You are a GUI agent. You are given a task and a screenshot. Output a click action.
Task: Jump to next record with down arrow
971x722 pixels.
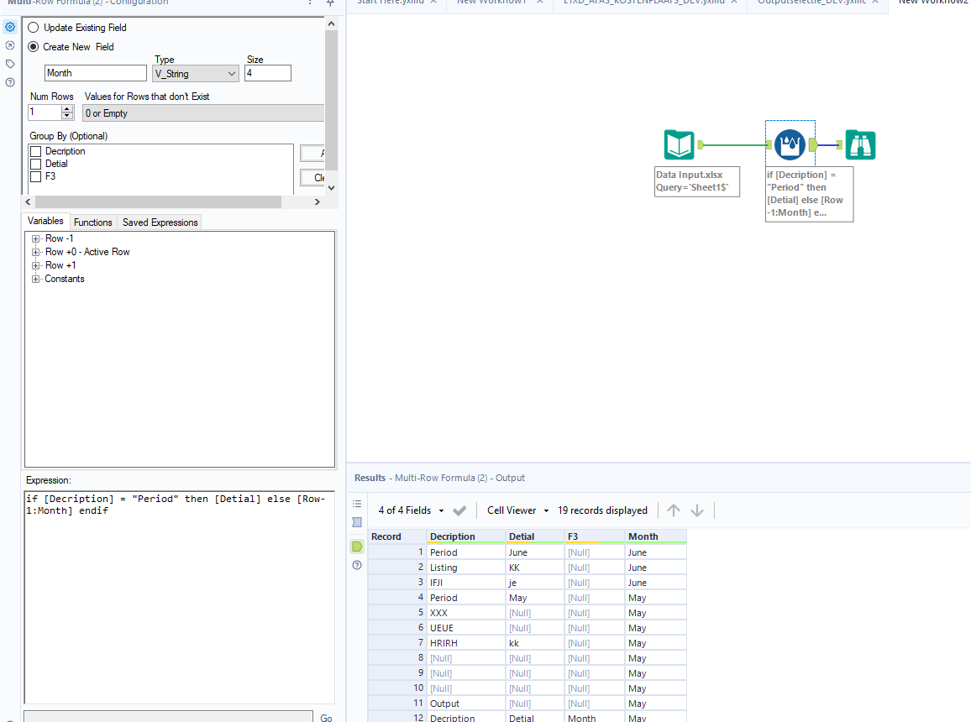coord(697,510)
